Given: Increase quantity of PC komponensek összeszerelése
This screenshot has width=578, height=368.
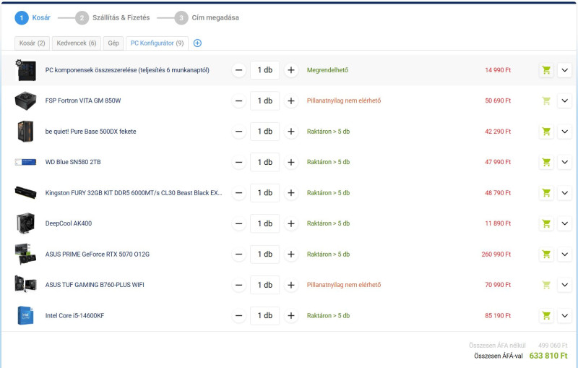Looking at the screenshot, I should tap(291, 70).
